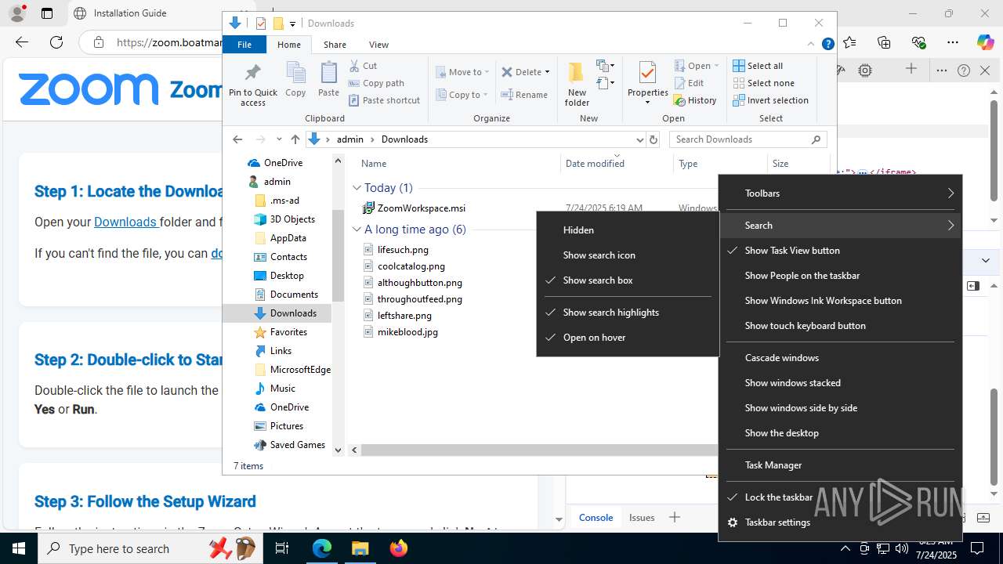This screenshot has width=1003, height=564.
Task: Click the Edge back arrow
Action: [21, 42]
